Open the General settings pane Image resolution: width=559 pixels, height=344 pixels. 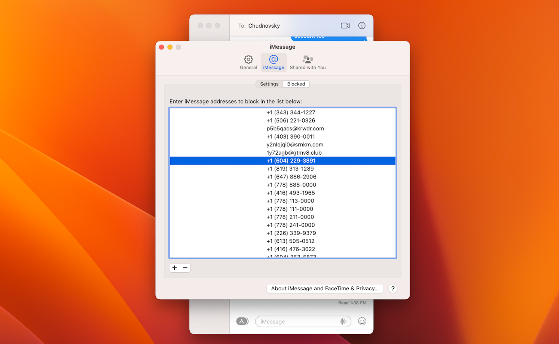[248, 62]
